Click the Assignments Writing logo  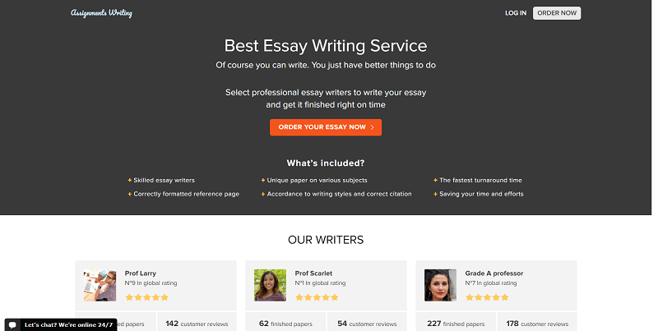(x=101, y=13)
